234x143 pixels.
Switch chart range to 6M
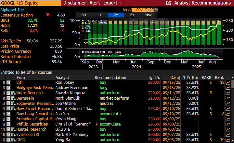84,15
